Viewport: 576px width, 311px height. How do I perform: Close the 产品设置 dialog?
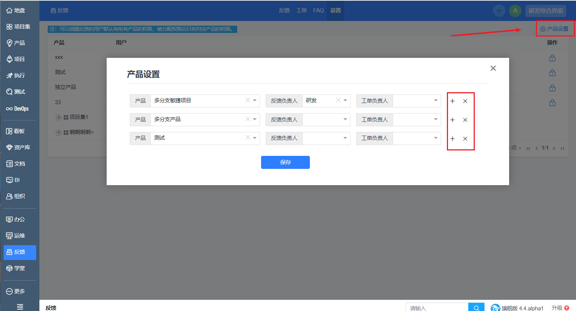[493, 68]
